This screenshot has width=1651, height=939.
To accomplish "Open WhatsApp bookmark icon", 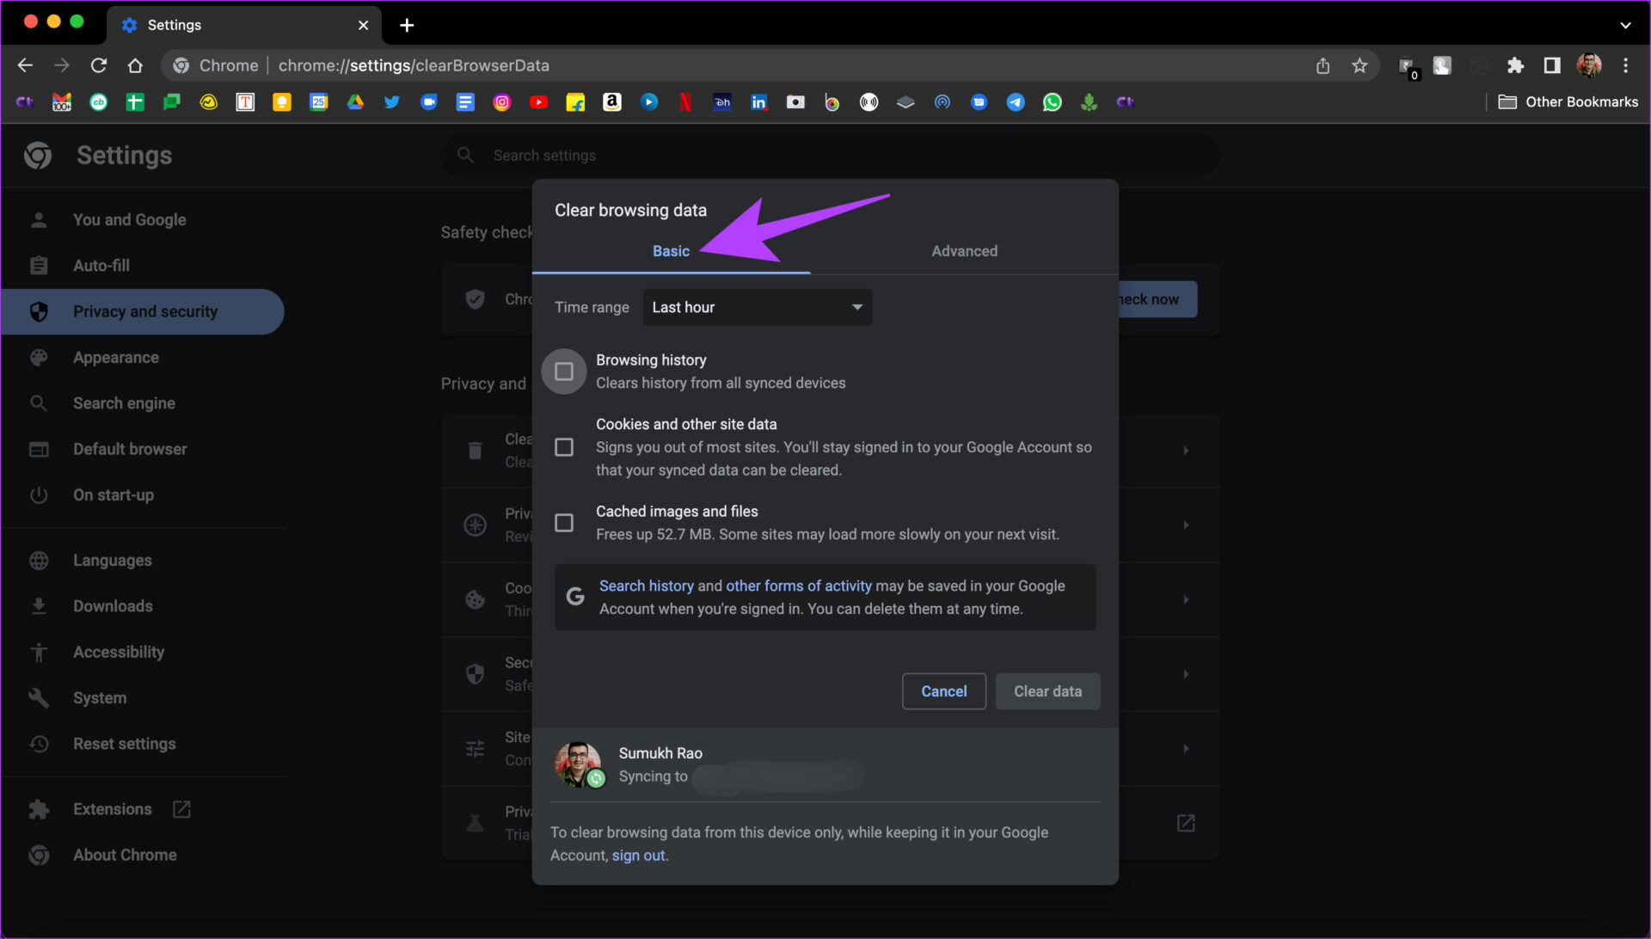I will (1052, 102).
